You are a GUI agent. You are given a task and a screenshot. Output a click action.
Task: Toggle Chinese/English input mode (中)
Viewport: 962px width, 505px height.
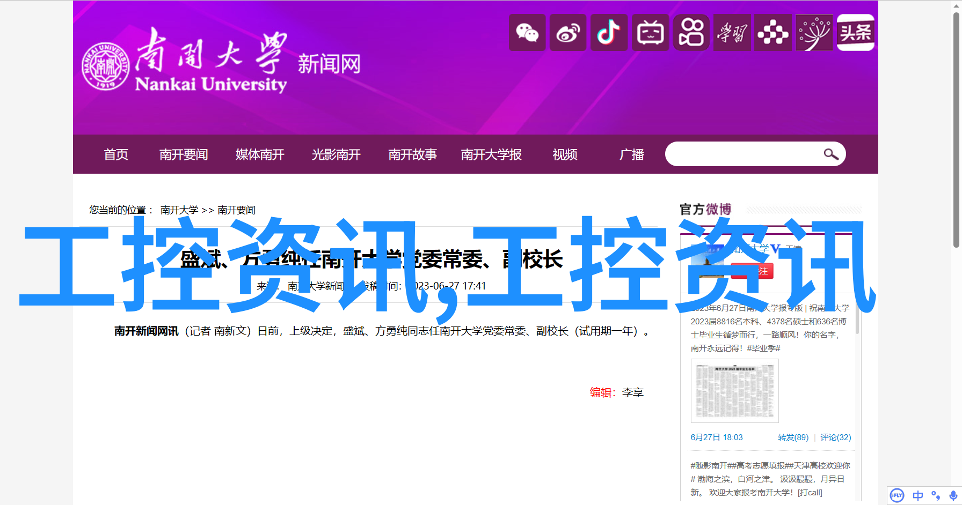tap(918, 495)
